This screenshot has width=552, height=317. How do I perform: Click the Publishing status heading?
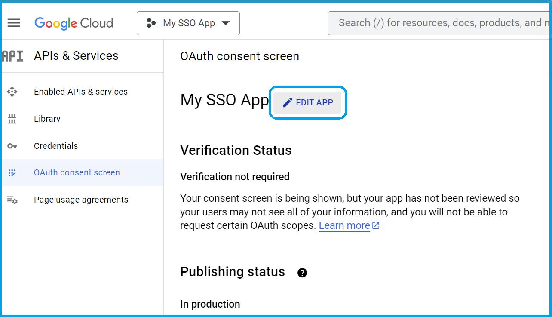tap(233, 272)
